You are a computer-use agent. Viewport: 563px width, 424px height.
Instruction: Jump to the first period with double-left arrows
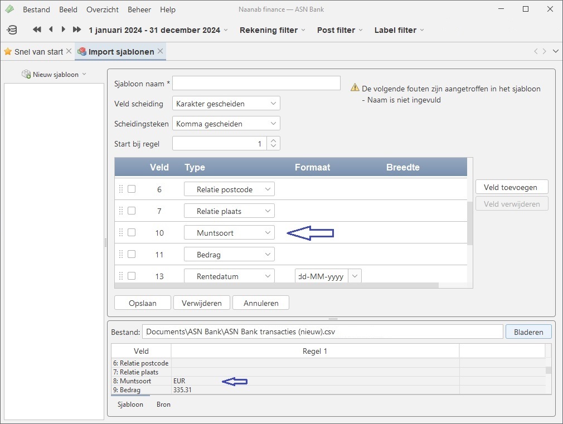pyautogui.click(x=37, y=30)
